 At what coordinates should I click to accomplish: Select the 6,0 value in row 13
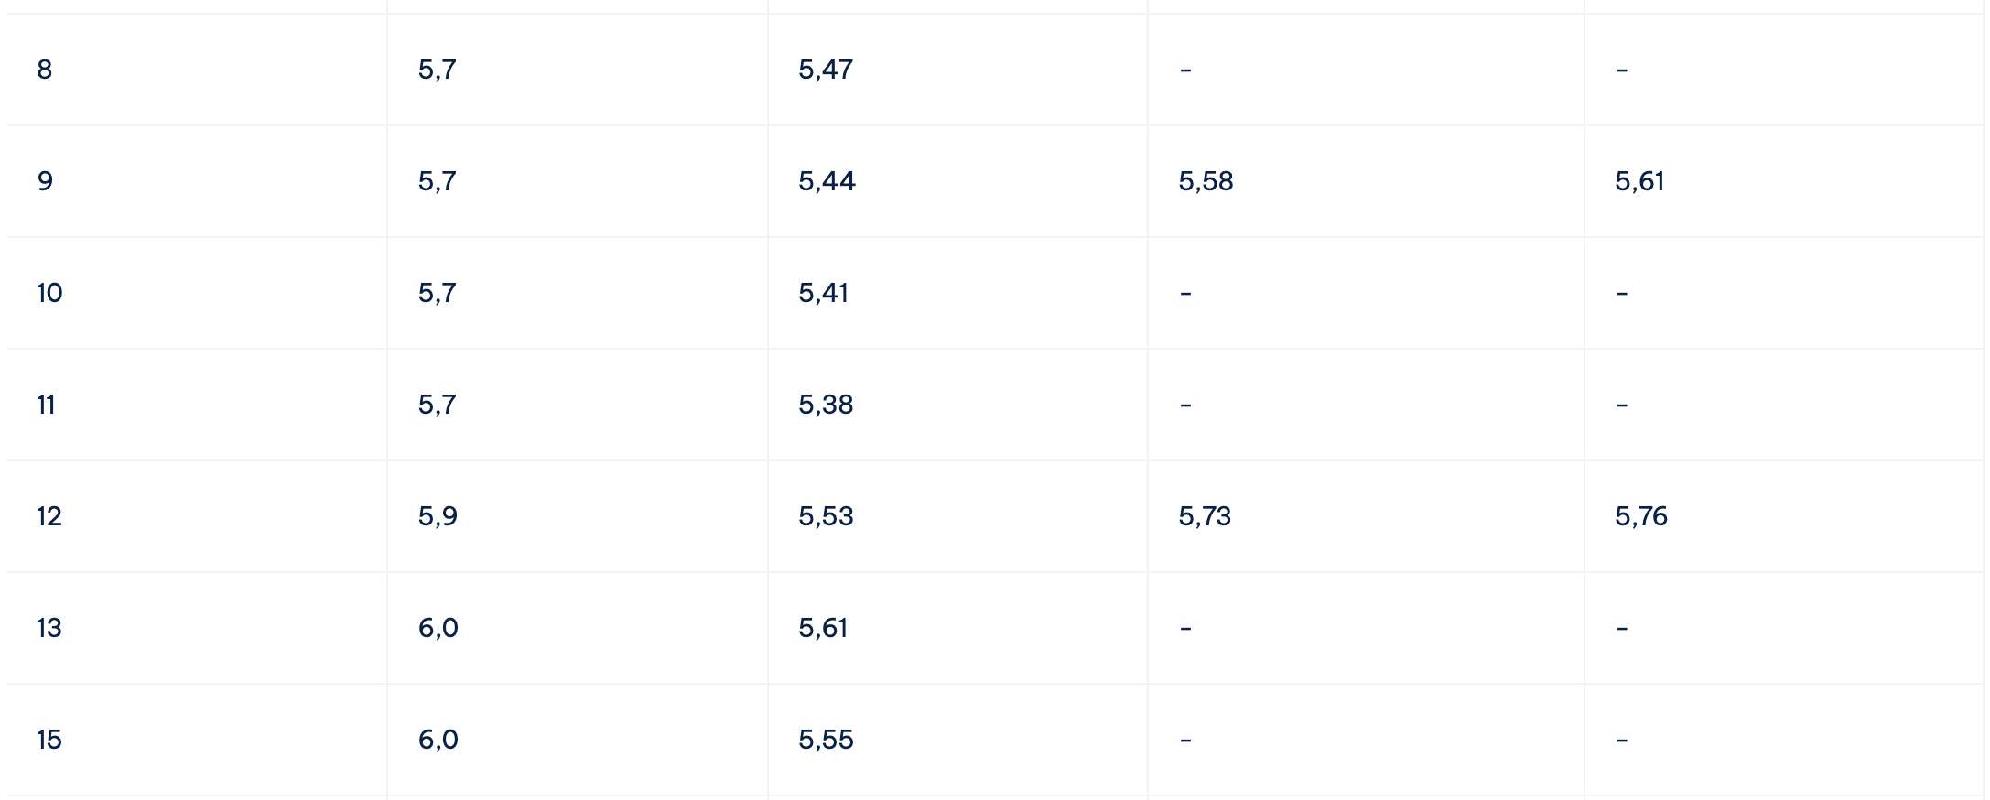[x=438, y=628]
